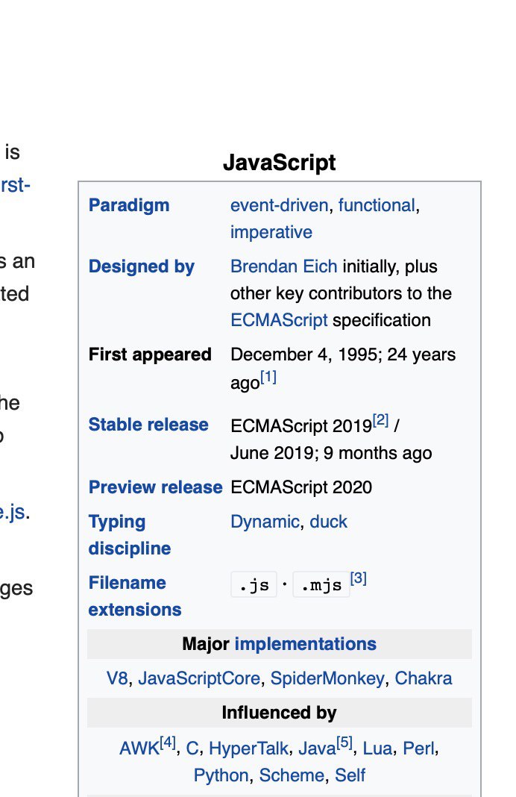Open the Designed by link
The image size is (516, 797).
point(141,266)
